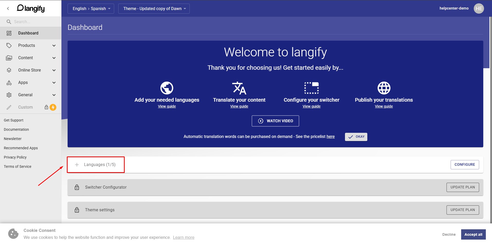The image size is (492, 245).
Task: Open the English to Spanish language dropdown
Action: [x=91, y=8]
